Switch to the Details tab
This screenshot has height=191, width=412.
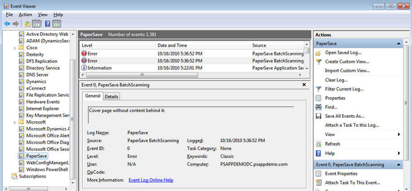(x=111, y=96)
